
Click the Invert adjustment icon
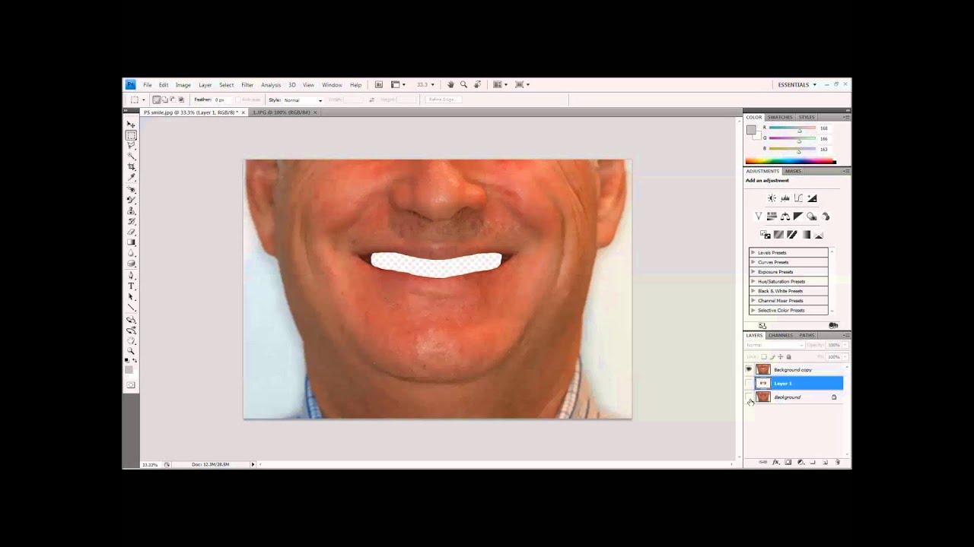pos(766,235)
